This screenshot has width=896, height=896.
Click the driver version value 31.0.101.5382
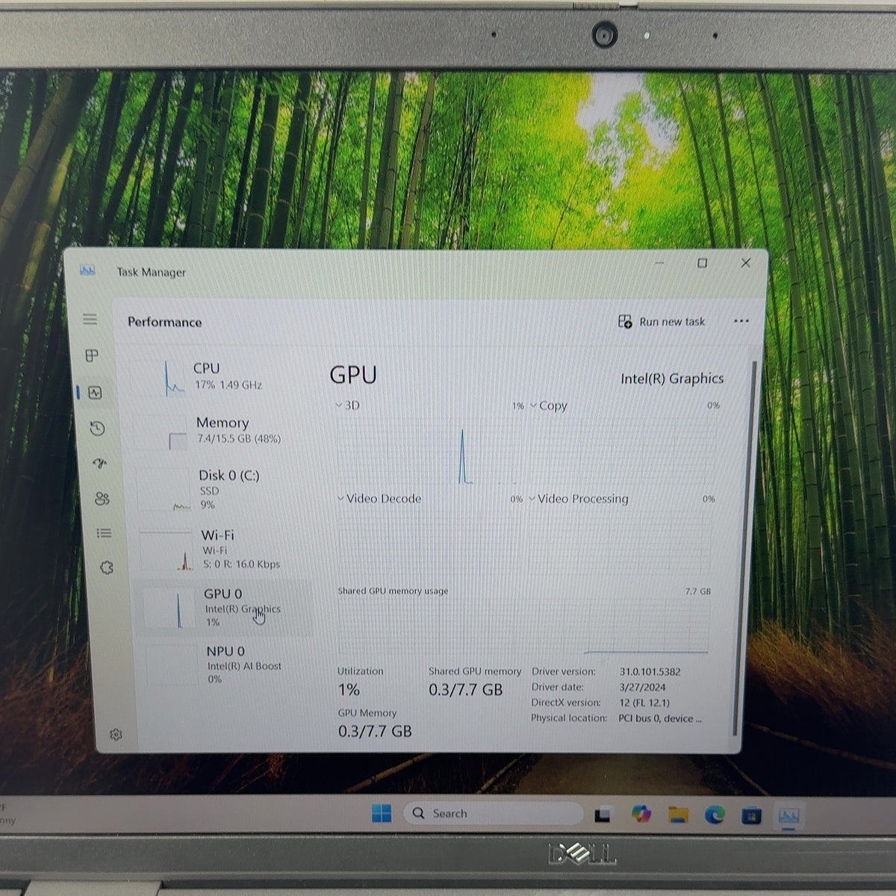click(x=650, y=672)
